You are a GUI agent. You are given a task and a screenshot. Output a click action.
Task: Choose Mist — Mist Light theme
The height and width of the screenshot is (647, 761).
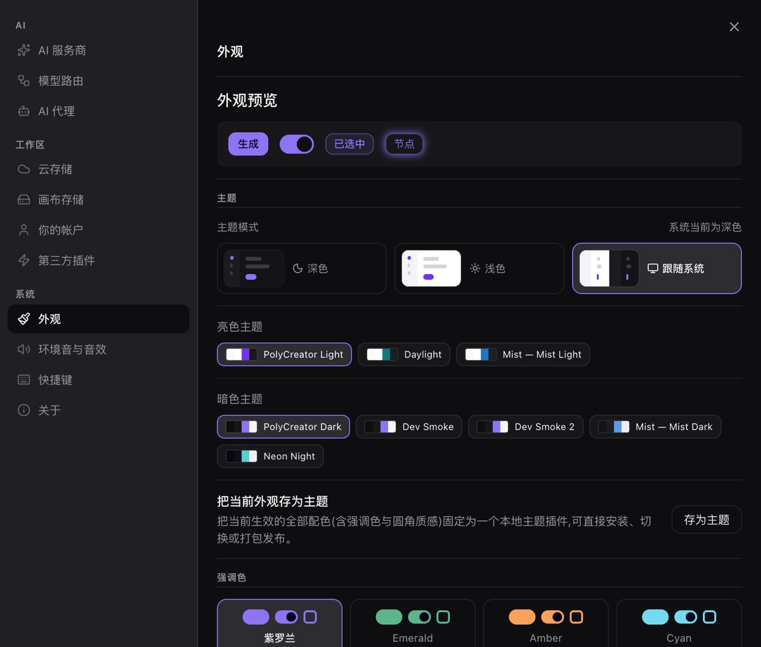523,355
